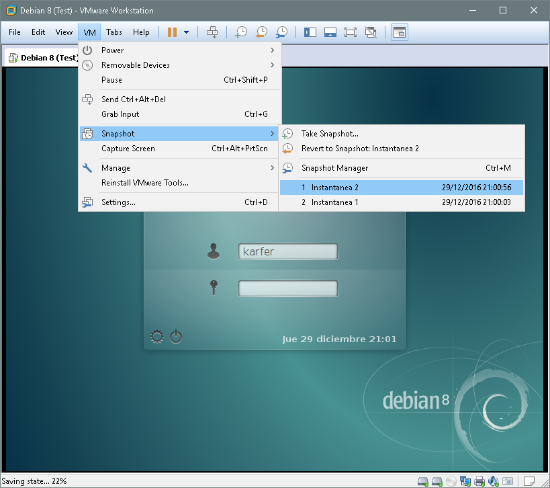Click the username field containing karfer
The image size is (550, 488).
tap(288, 251)
